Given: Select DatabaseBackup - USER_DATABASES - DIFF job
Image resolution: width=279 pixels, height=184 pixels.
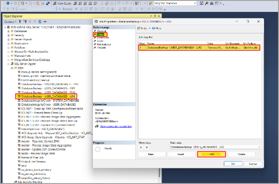Looking at the screenshot, I should coord(48,88).
